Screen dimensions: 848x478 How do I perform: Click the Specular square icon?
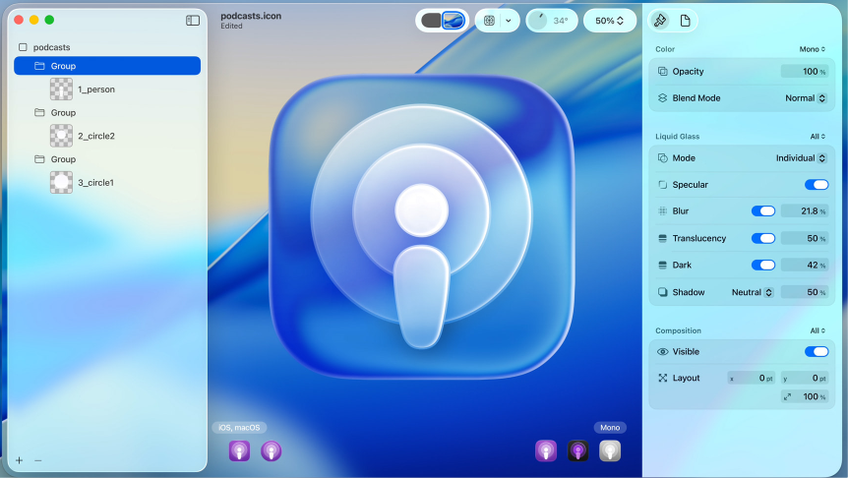(662, 184)
